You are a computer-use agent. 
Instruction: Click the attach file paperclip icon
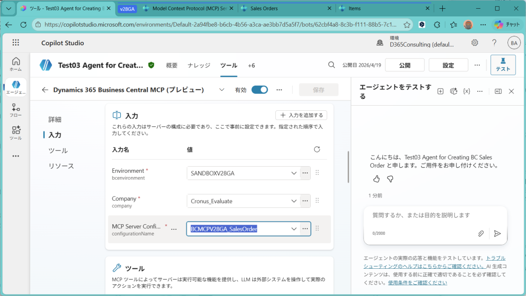coord(481,233)
